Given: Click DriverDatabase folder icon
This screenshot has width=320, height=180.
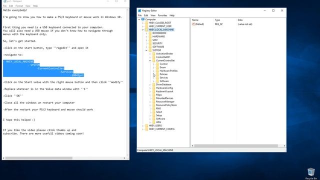Looking at the screenshot, I should pos(154,84).
